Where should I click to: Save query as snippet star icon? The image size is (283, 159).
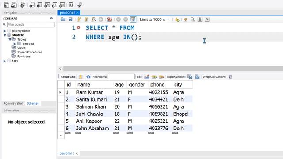point(177,19)
